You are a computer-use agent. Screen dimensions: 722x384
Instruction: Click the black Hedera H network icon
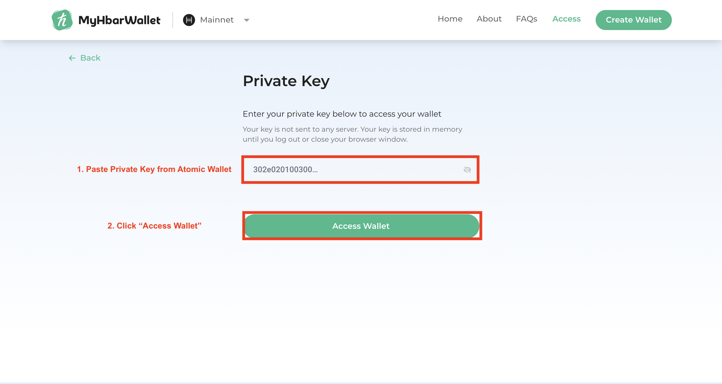(x=189, y=20)
